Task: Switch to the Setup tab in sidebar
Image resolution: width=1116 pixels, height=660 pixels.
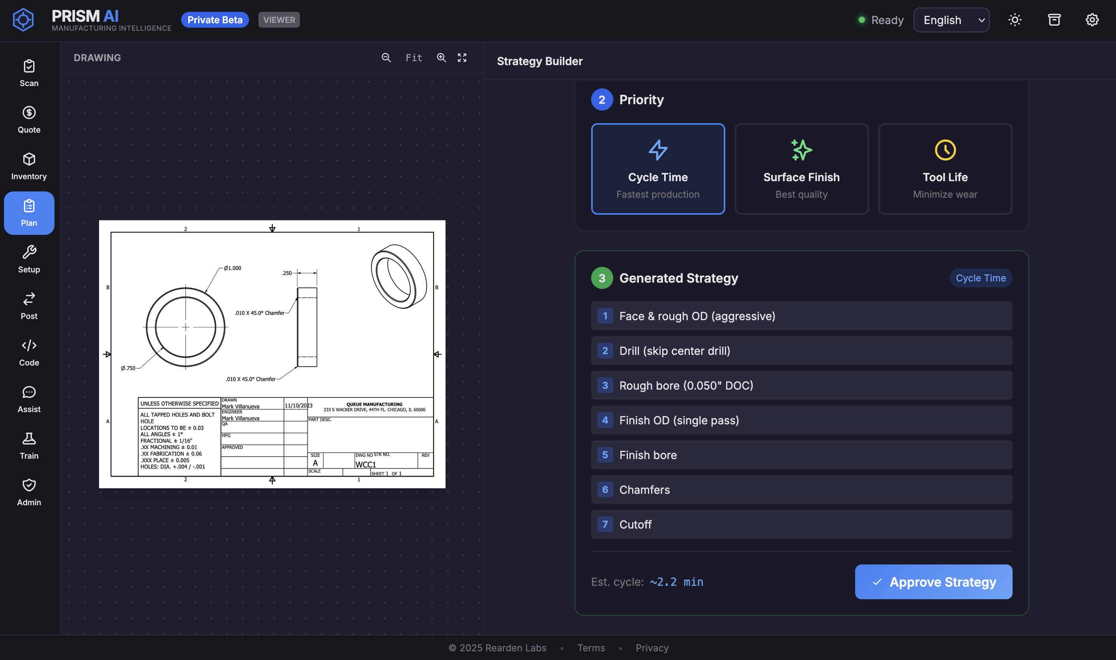Action: 29,260
